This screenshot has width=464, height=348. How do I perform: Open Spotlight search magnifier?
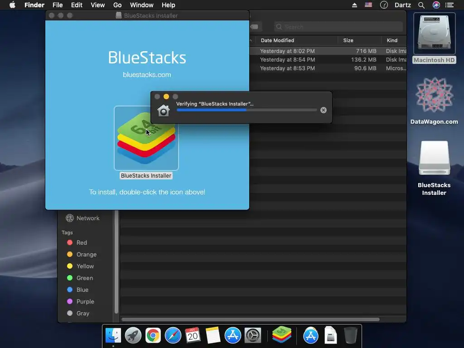coord(421,5)
